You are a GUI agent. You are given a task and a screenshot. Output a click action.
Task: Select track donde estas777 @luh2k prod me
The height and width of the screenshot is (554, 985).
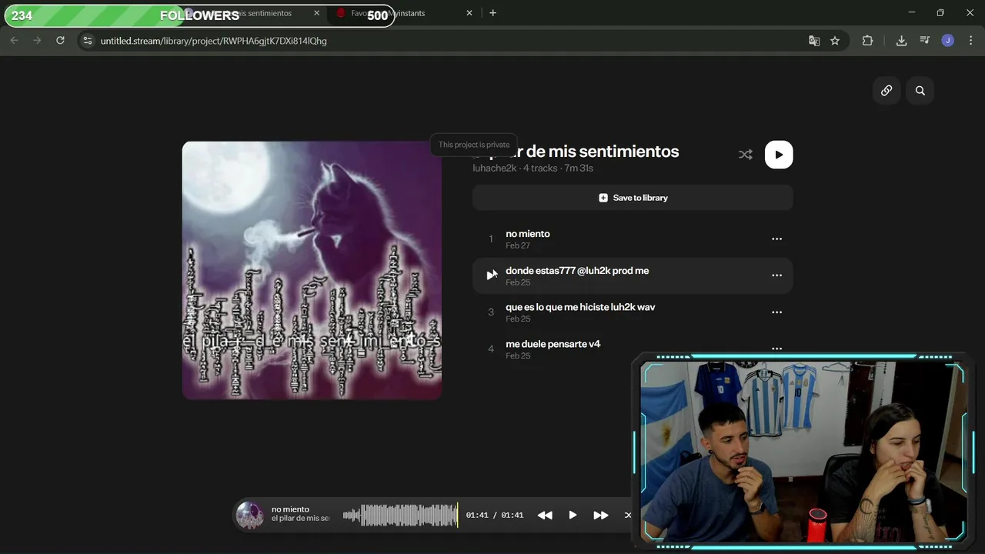pyautogui.click(x=633, y=275)
